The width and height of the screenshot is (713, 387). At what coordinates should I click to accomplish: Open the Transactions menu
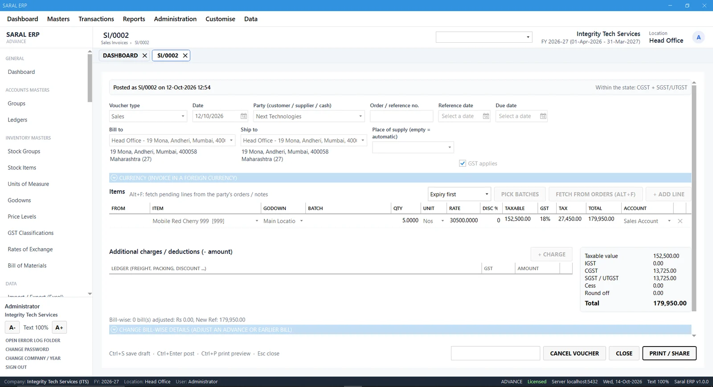[96, 19]
